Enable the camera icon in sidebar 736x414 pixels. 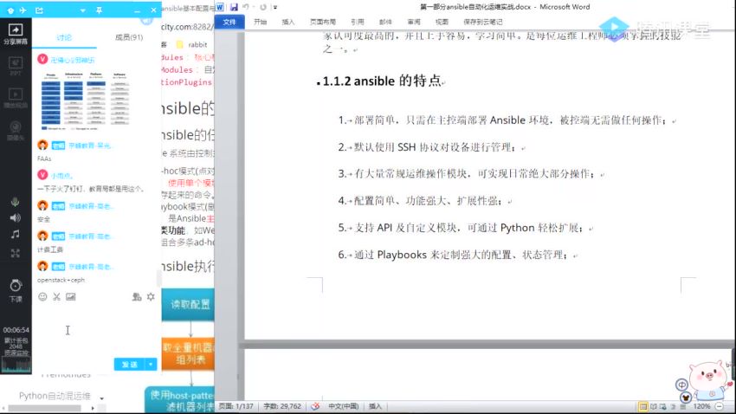(x=16, y=130)
